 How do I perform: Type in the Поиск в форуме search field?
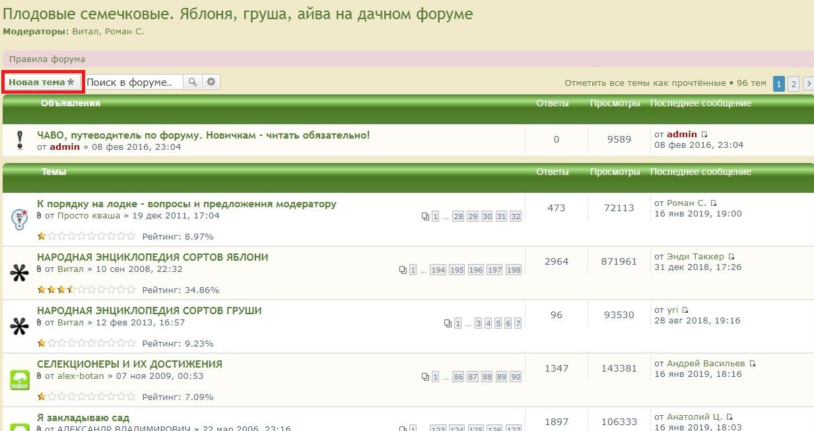[x=134, y=82]
